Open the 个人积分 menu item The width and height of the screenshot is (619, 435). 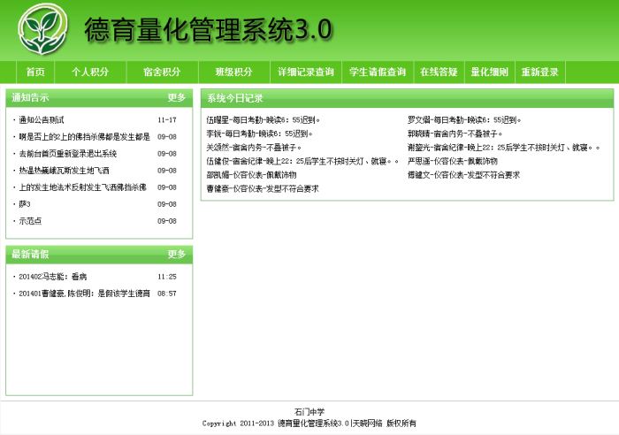[x=89, y=72]
